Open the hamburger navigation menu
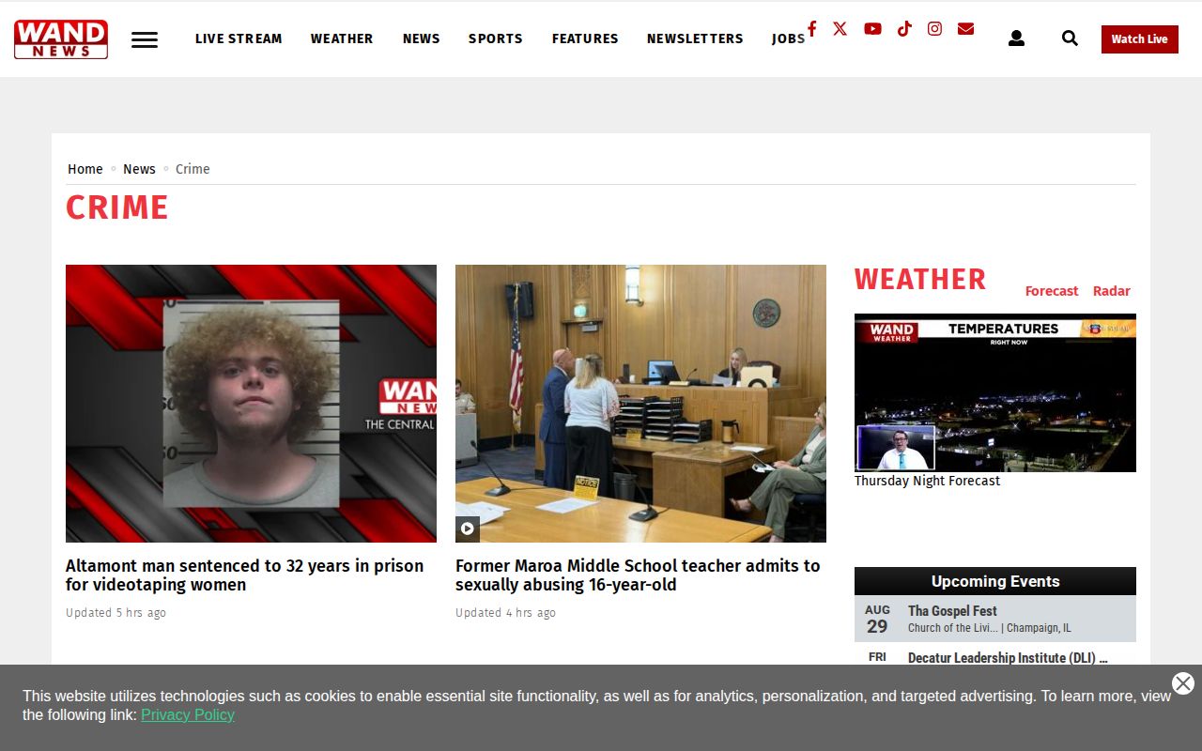Image resolution: width=1202 pixels, height=751 pixels. [145, 39]
